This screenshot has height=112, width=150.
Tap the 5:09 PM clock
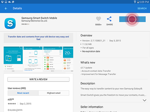[144, 2]
